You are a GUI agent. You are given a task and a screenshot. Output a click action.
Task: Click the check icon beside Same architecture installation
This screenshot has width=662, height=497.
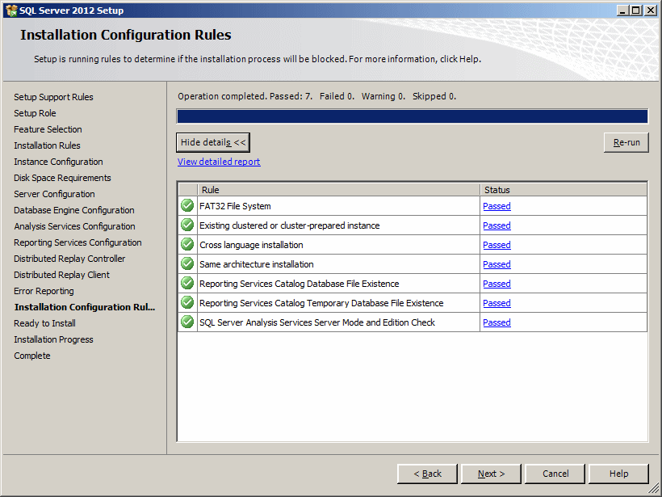pyautogui.click(x=187, y=264)
